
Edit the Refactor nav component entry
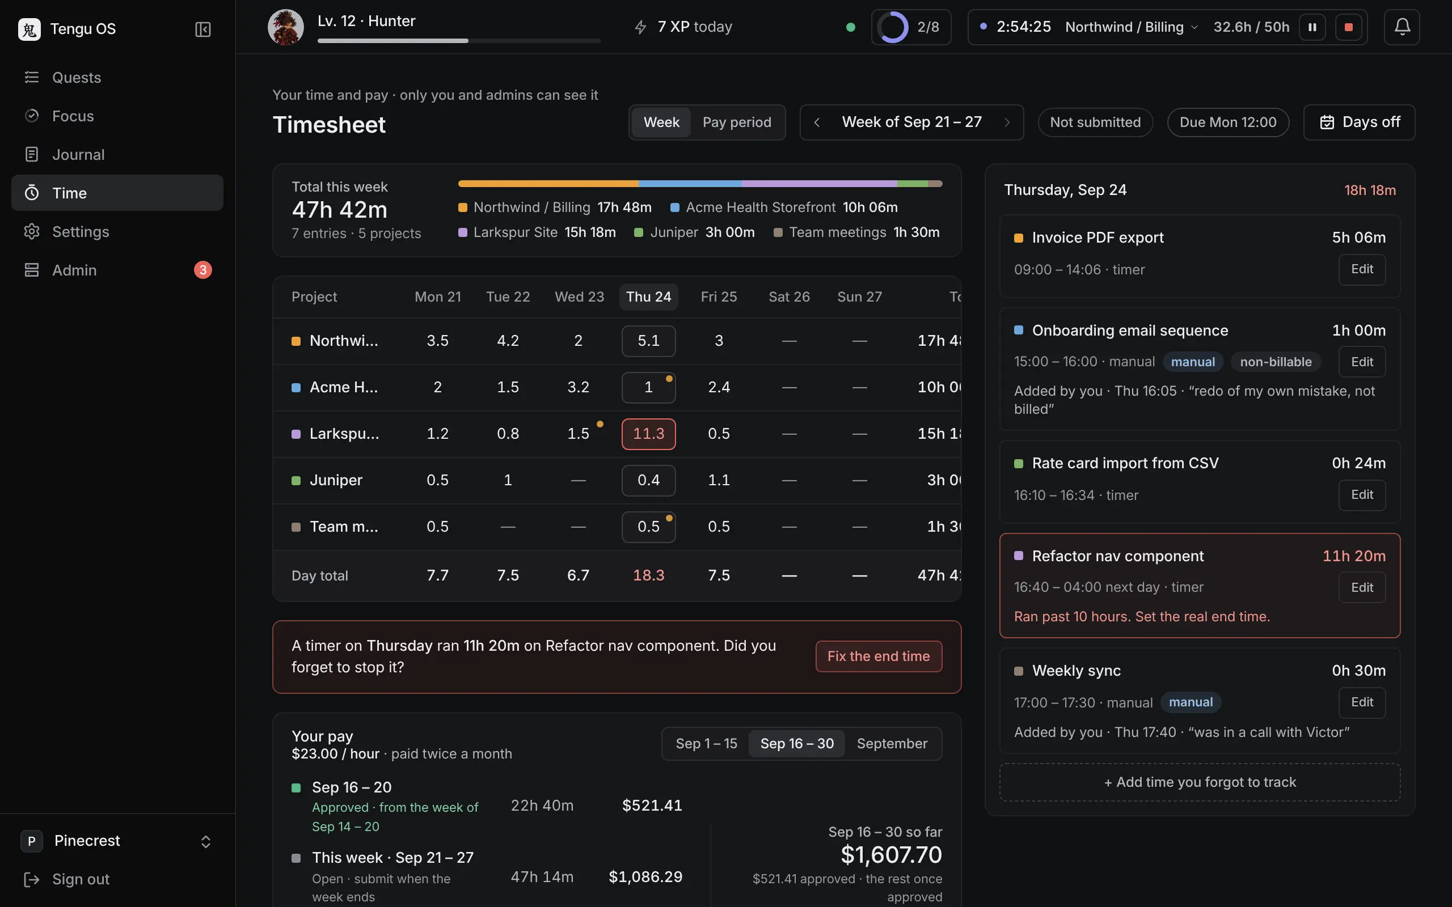point(1362,587)
